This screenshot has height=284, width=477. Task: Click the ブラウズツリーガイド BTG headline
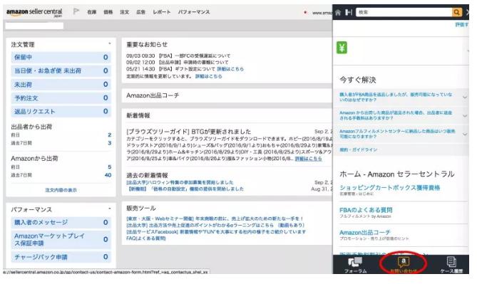[189, 132]
